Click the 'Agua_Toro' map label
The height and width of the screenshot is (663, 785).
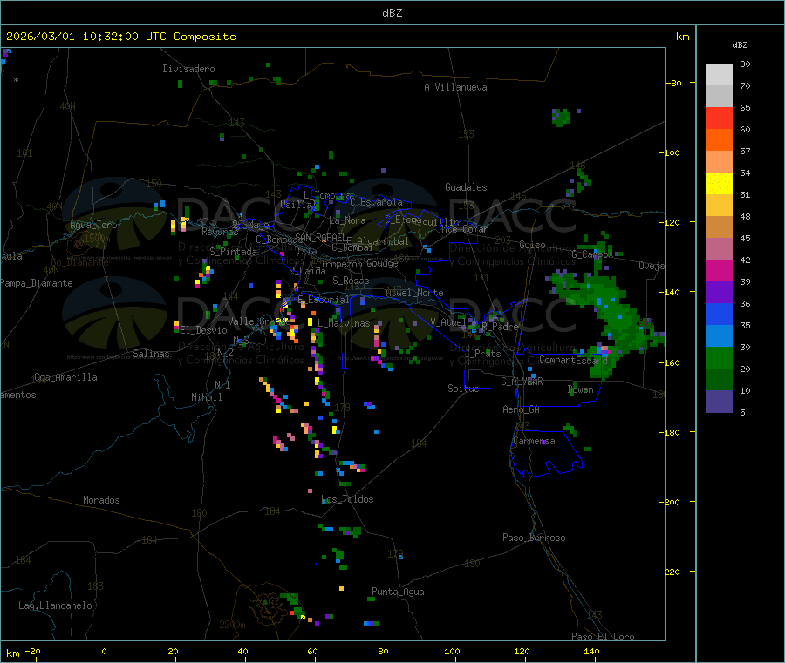(x=93, y=225)
